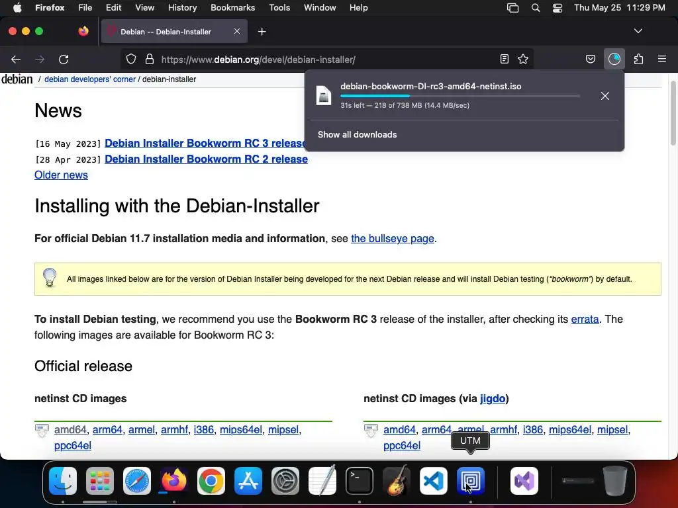678x508 pixels.
Task: Close the Debian-Installer tab
Action: (x=237, y=31)
